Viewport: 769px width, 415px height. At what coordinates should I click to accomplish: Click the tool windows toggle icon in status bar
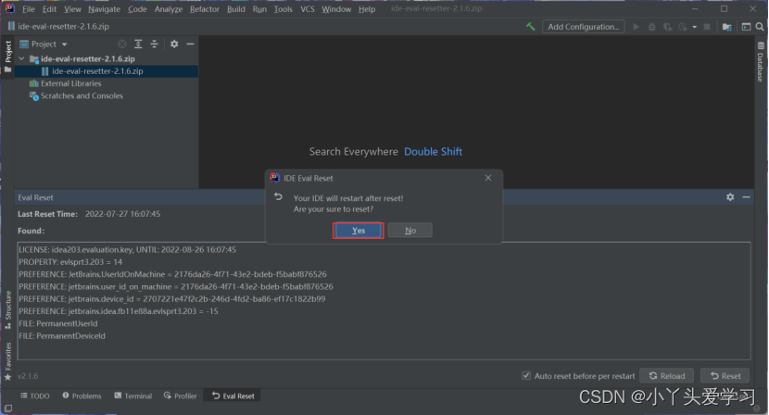(7, 409)
